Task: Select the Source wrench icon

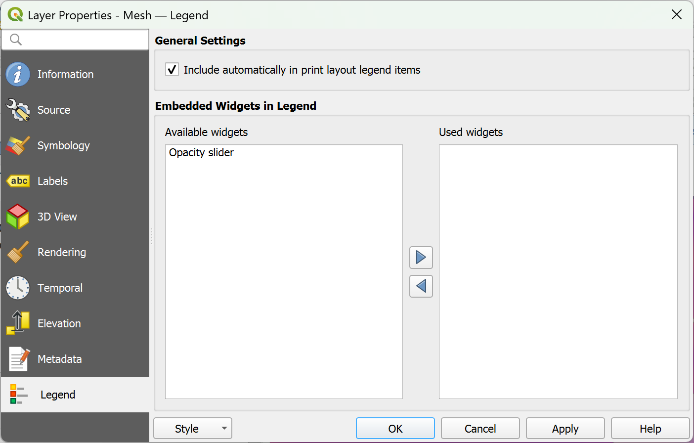Action: point(18,110)
